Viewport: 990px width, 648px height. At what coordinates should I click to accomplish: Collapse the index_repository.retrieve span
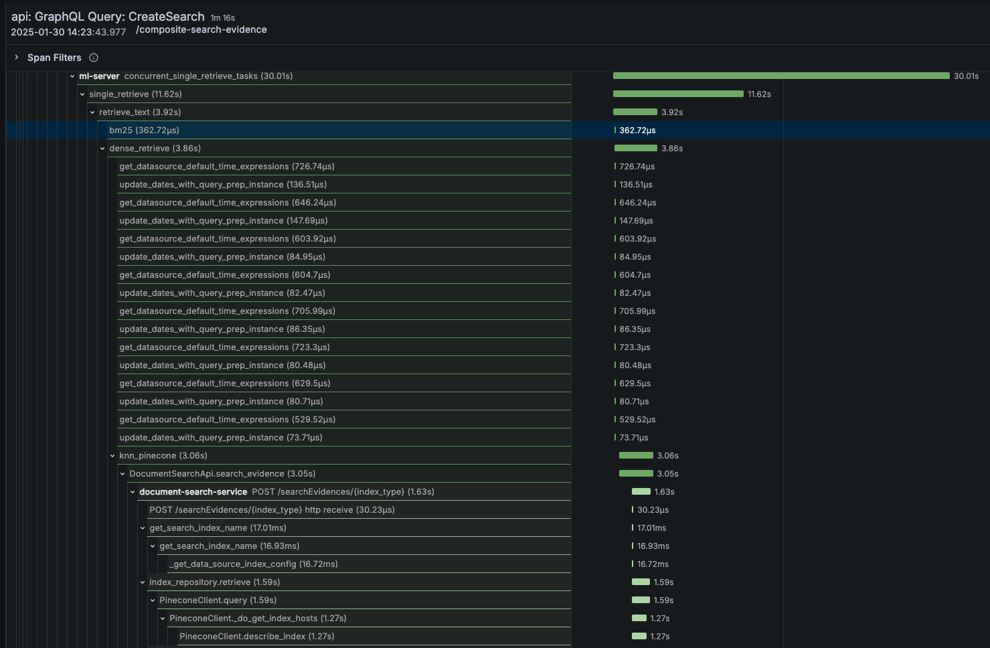point(143,582)
